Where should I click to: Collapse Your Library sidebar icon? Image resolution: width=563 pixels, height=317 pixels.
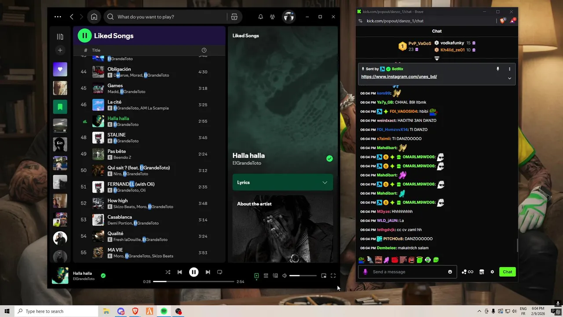[60, 37]
